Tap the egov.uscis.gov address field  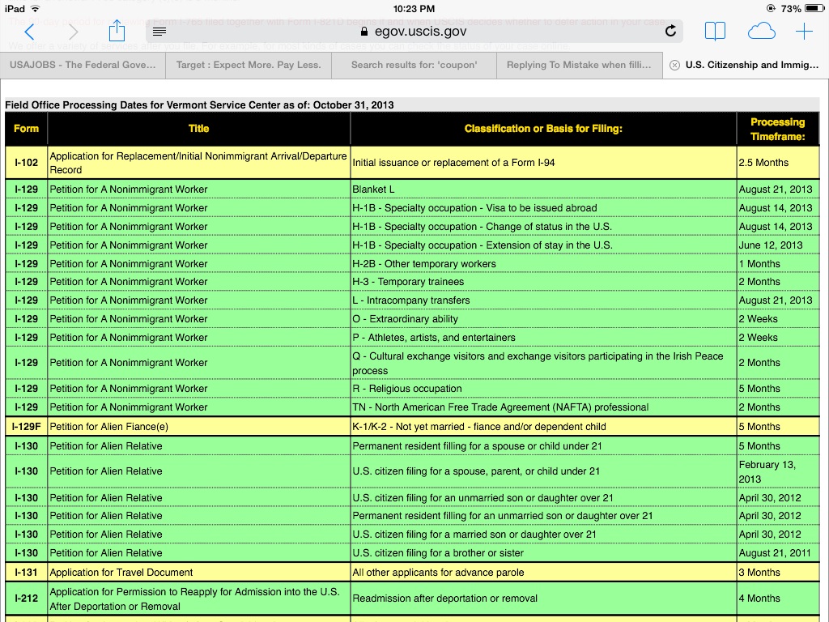(414, 32)
